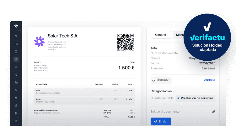The width and height of the screenshot is (236, 126).
Task: Click the Borrador status button
Action: pyautogui.click(x=161, y=80)
